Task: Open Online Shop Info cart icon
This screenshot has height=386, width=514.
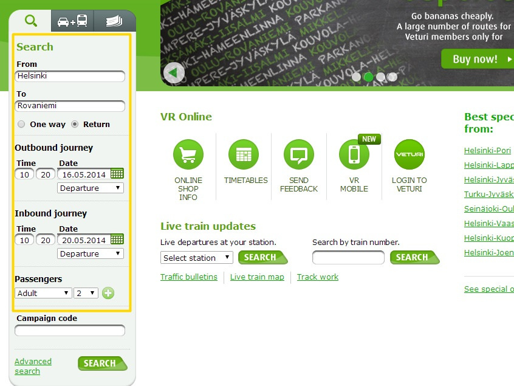Action: coord(188,154)
